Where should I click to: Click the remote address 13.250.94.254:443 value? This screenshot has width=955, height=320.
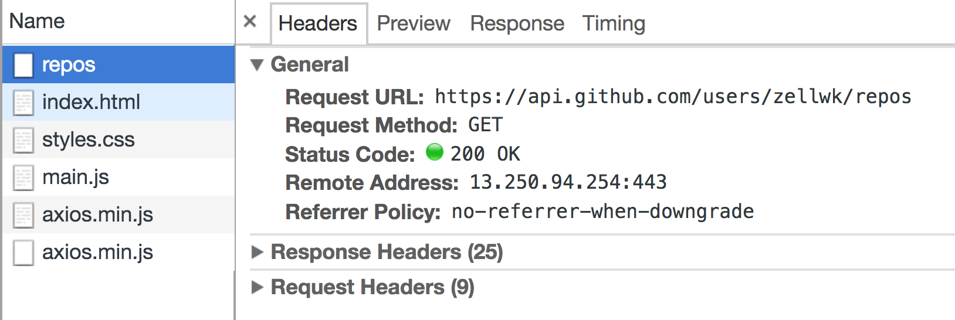pyautogui.click(x=568, y=182)
